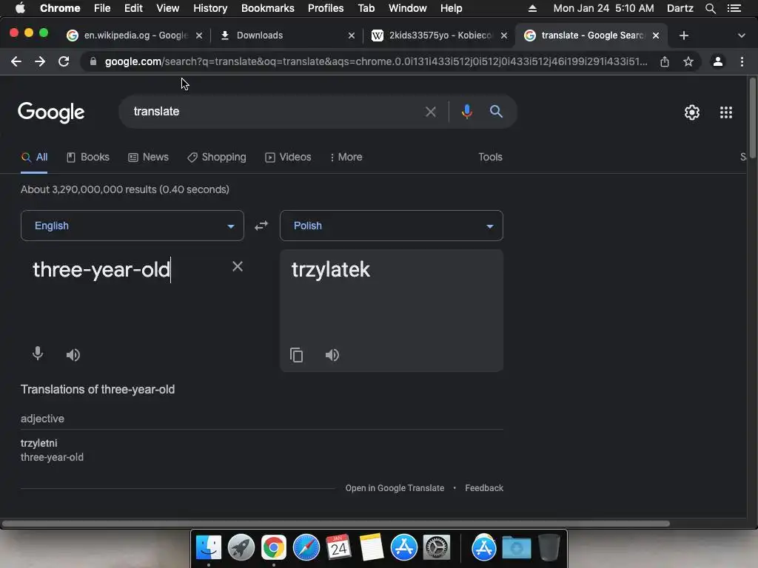Expand the English source language dropdown
This screenshot has width=758, height=568.
tap(133, 226)
